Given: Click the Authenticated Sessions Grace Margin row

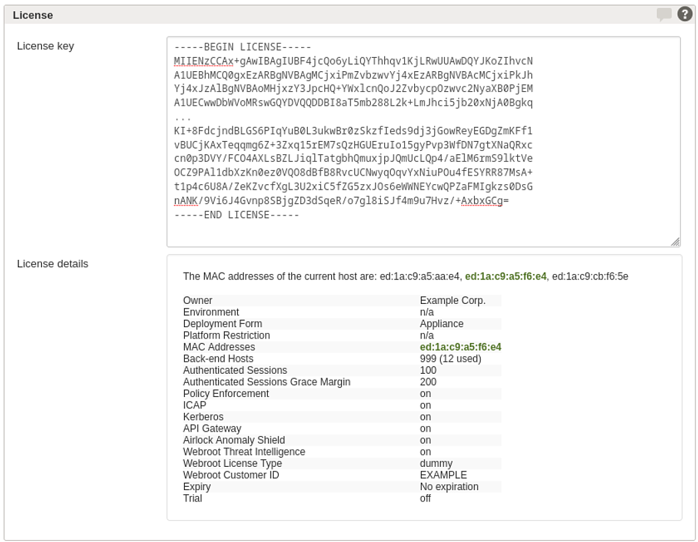Looking at the screenshot, I should pos(342,382).
